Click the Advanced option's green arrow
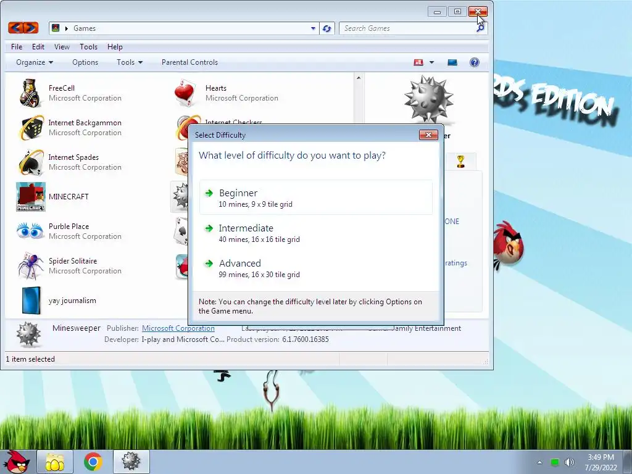632x474 pixels. click(x=209, y=263)
